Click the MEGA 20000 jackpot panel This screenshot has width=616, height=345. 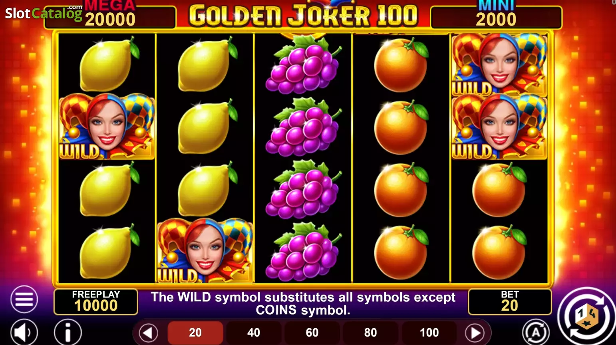click(x=110, y=16)
